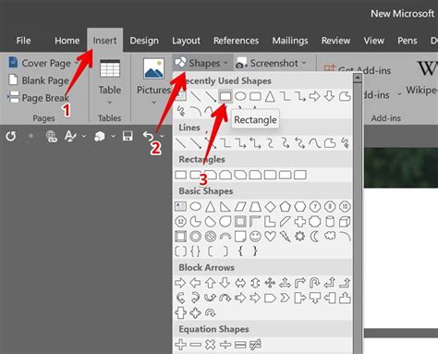This screenshot has height=354, width=438.
Task: Open the View tab
Action: tap(373, 41)
